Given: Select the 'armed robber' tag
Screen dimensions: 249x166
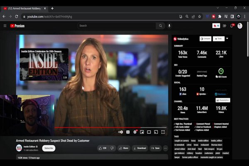Looking at the screenshot, I should pyautogui.click(x=180, y=149).
